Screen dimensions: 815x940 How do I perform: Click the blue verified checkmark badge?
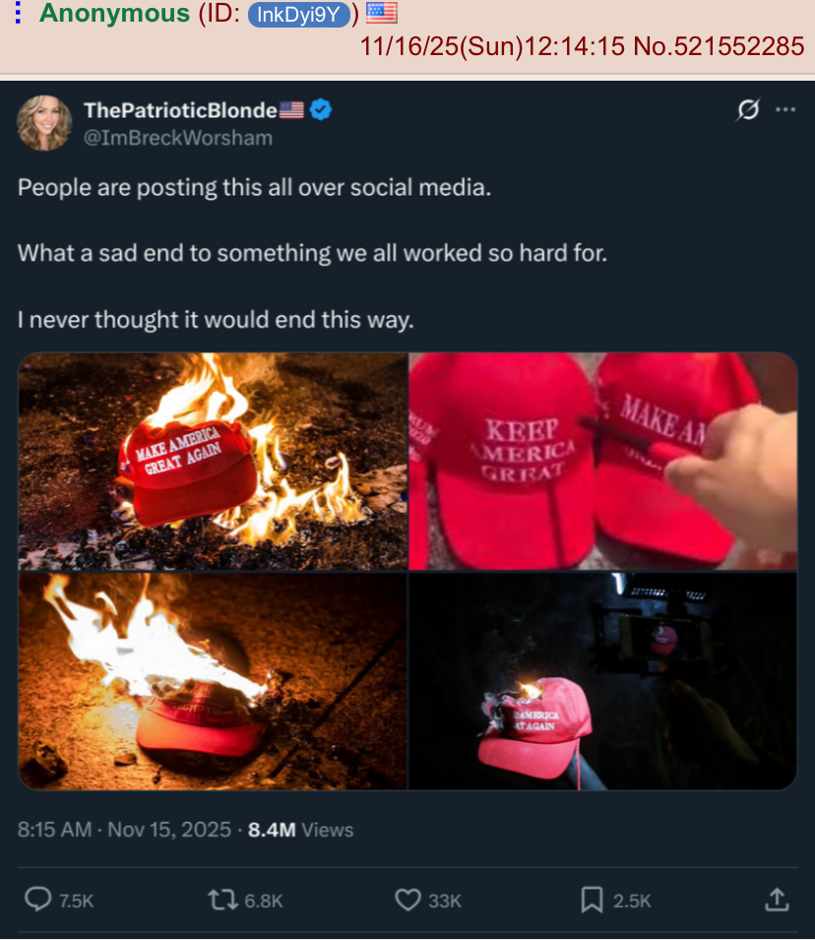click(x=321, y=109)
